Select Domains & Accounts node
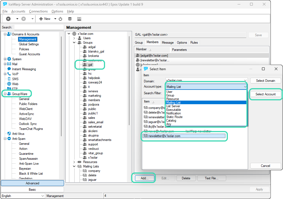 (23, 34)
